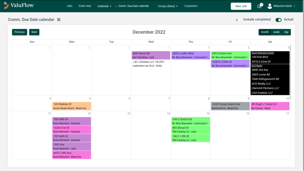Click the Previous button

click(19, 32)
